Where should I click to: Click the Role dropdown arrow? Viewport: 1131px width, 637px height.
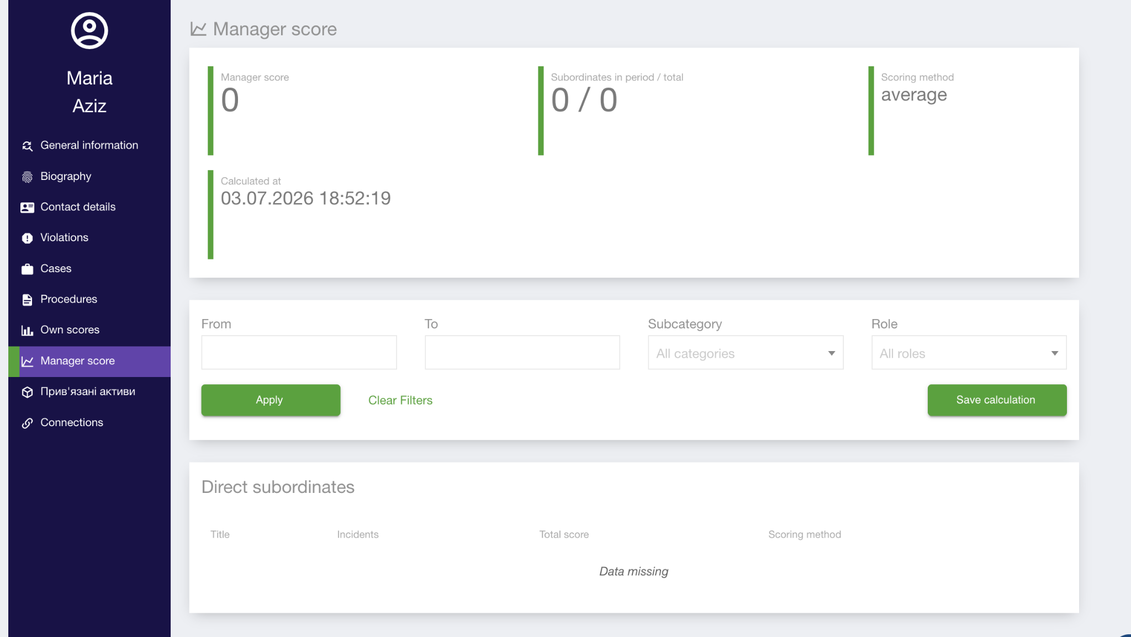pos(1054,353)
